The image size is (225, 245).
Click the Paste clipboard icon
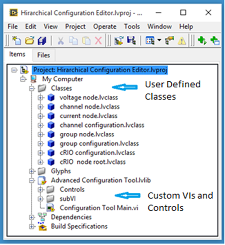86,41
